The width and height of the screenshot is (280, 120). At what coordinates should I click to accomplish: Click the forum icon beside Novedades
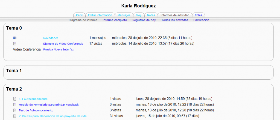coord(15,38)
